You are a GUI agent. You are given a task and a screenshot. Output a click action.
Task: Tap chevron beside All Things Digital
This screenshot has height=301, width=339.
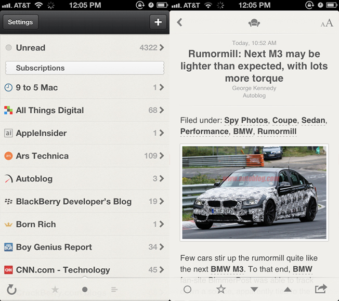click(x=162, y=110)
